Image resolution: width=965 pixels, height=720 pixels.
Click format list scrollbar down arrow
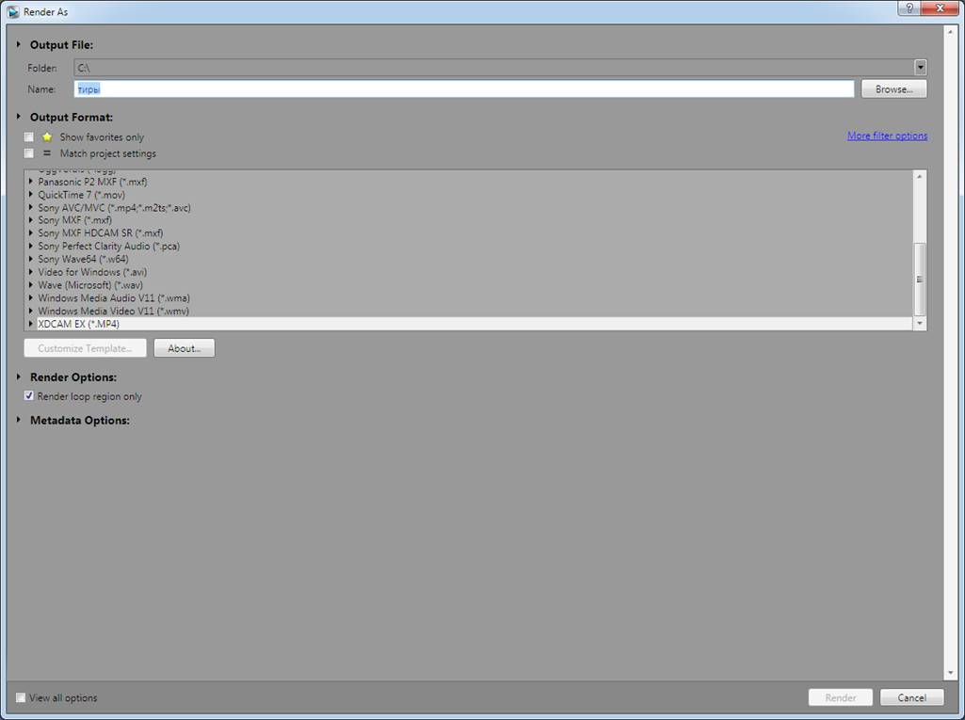tap(920, 324)
